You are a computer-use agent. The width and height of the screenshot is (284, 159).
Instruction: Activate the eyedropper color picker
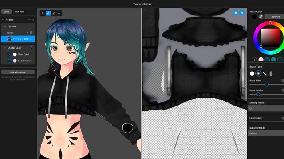261,17
